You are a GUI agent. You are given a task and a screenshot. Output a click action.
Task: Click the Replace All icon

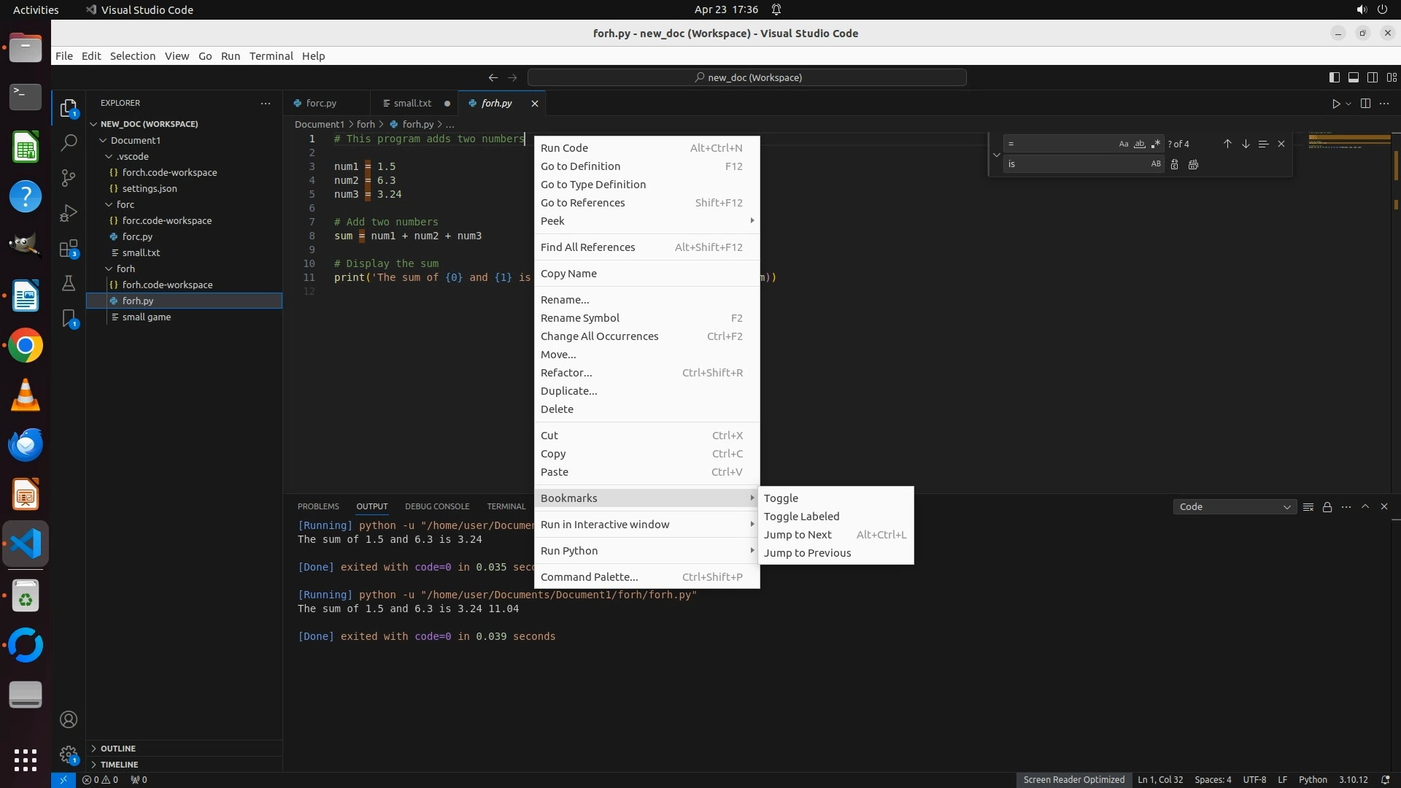coord(1193,164)
